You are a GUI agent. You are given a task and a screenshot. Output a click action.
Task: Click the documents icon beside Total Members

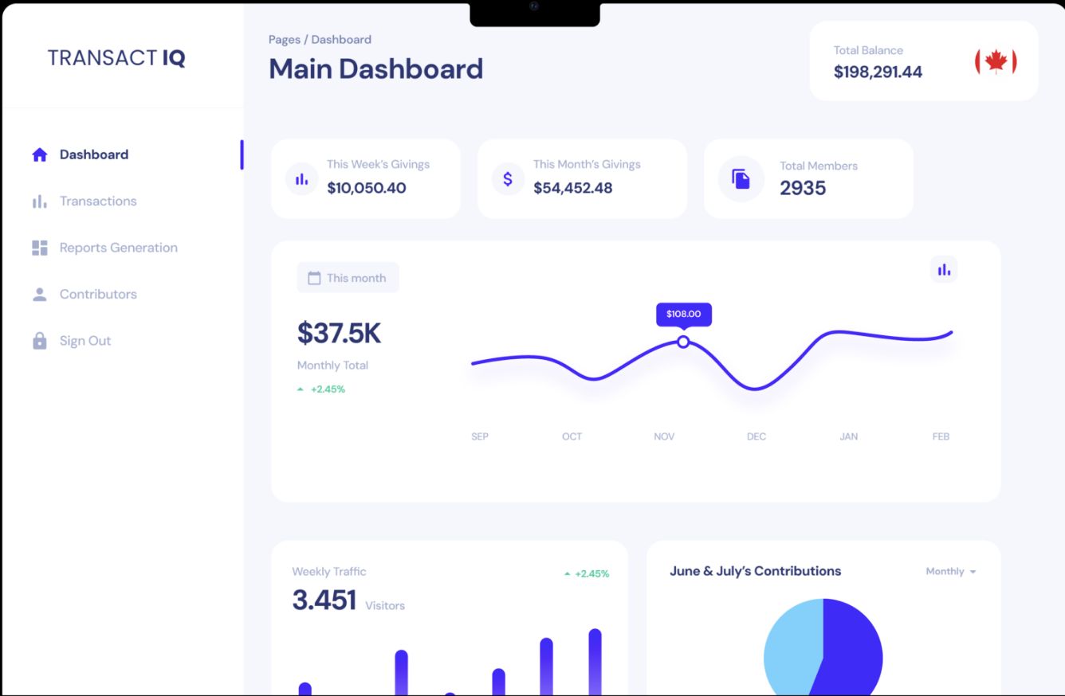(741, 178)
